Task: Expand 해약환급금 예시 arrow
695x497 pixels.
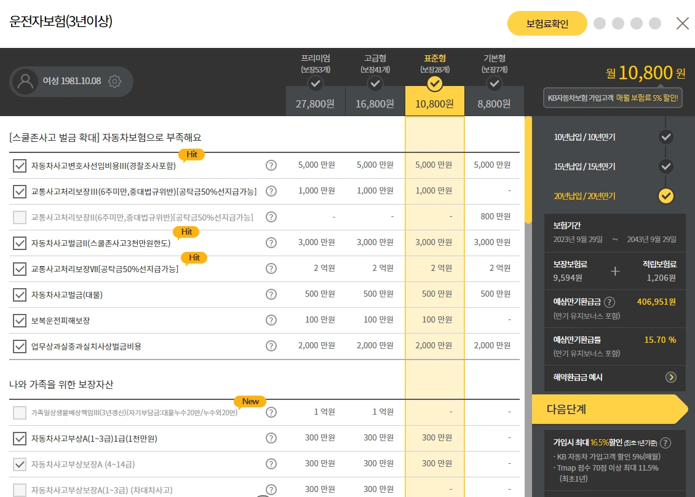Action: (x=670, y=377)
